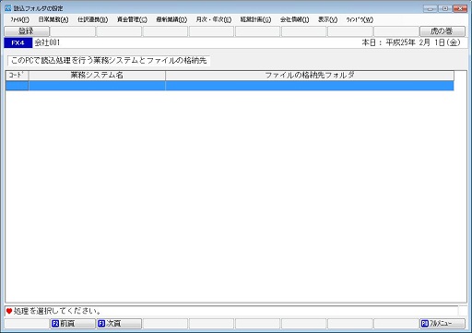Select the highlighted row's system name cell
The height and width of the screenshot is (333, 472).
pyautogui.click(x=97, y=86)
